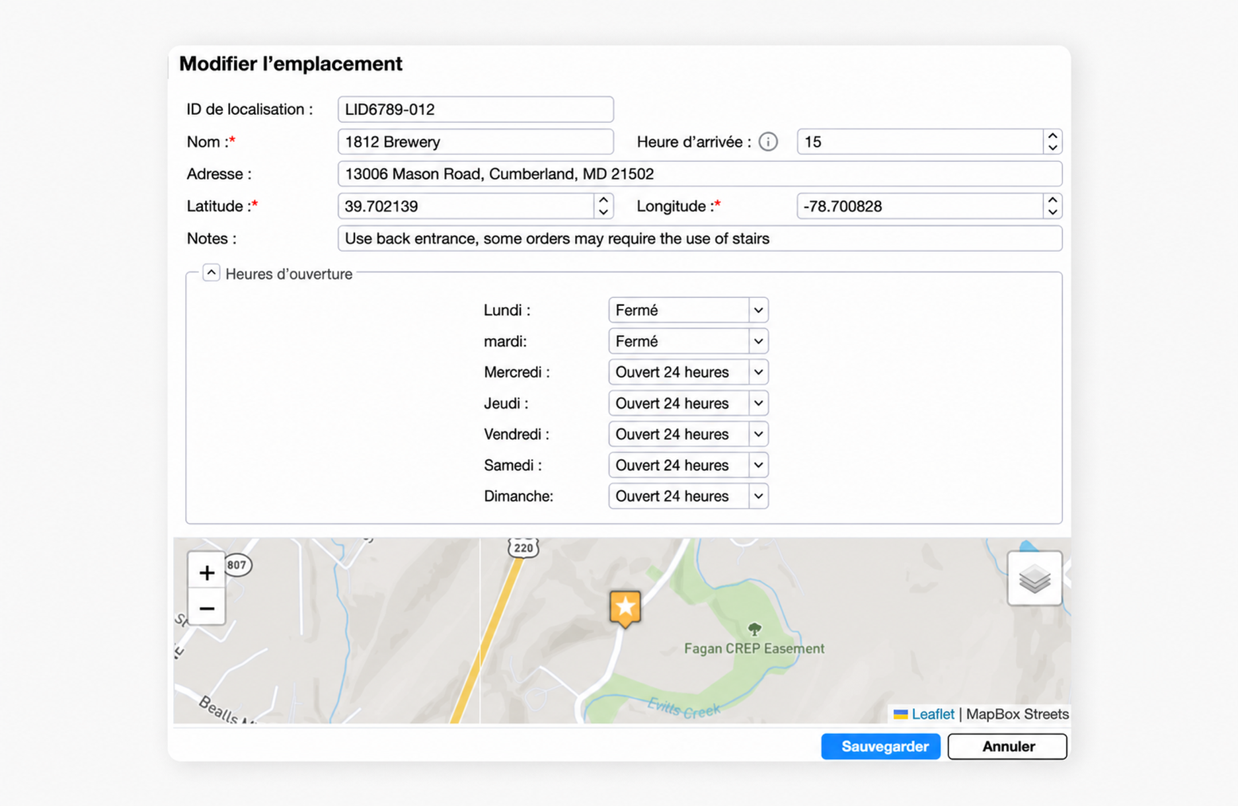Viewport: 1238px width, 806px height.
Task: Zoom out on the map
Action: click(x=206, y=608)
